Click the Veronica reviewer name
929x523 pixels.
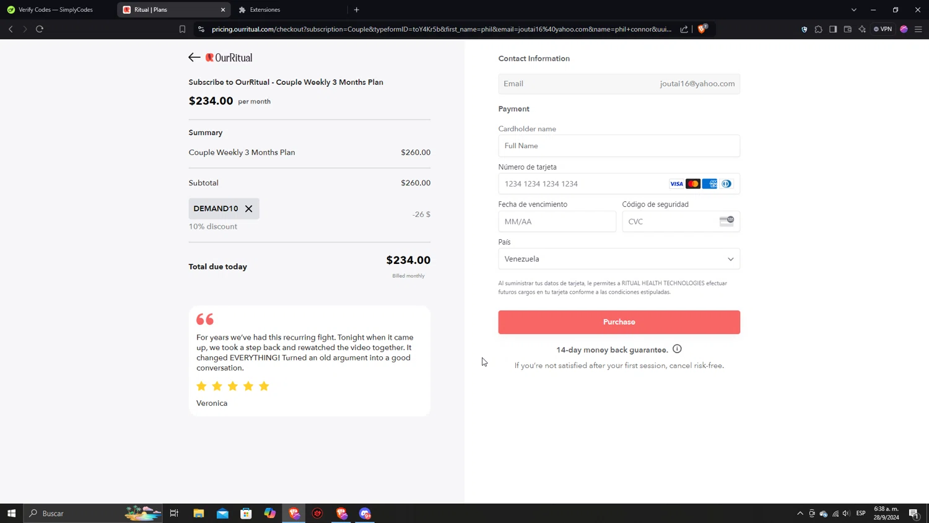click(x=212, y=403)
